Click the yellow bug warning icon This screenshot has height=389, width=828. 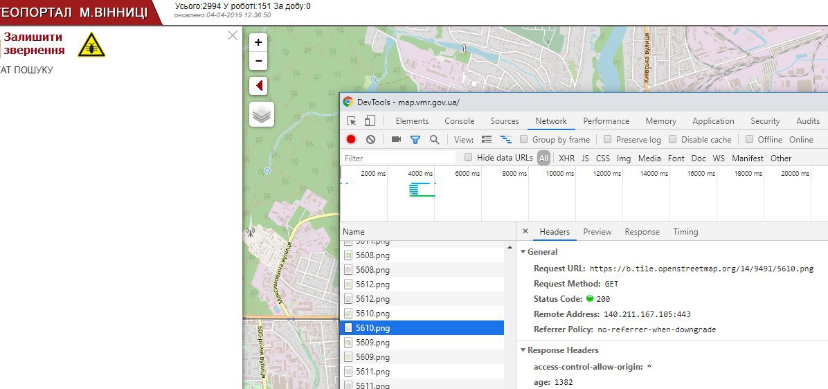91,44
